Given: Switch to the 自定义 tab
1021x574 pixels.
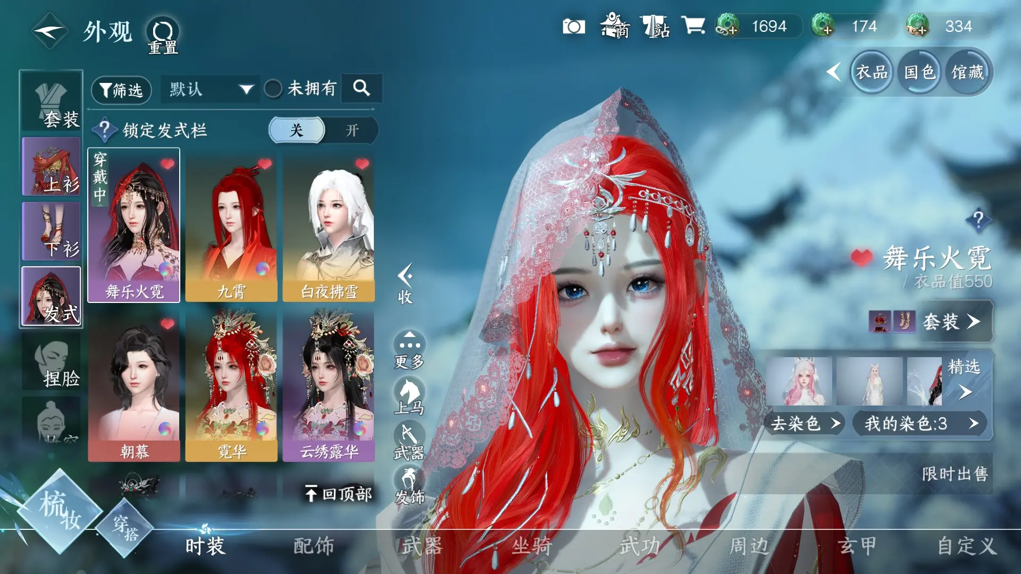Looking at the screenshot, I should pos(967,546).
